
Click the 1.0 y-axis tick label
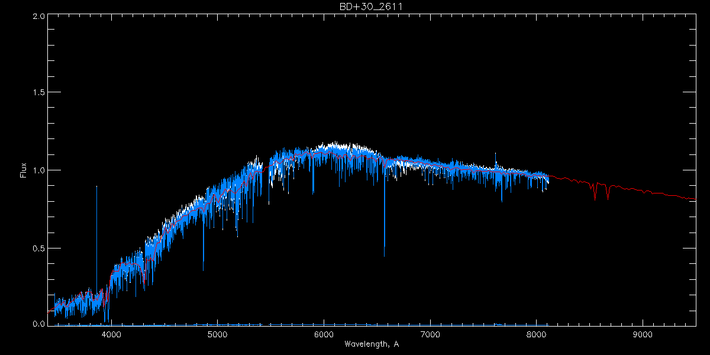pos(38,170)
